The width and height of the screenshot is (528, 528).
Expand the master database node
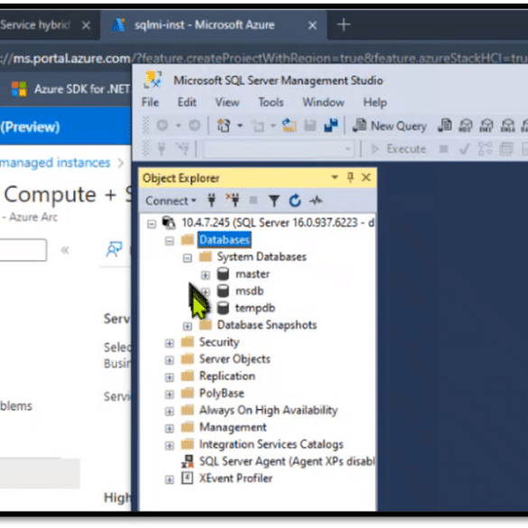pos(205,275)
